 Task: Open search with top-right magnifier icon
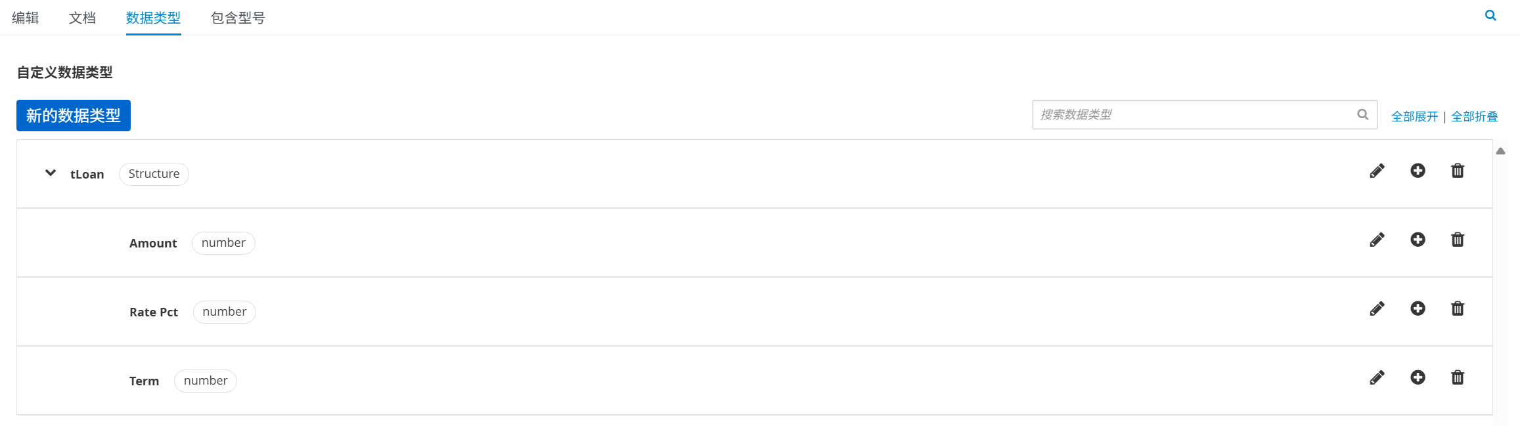point(1490,15)
